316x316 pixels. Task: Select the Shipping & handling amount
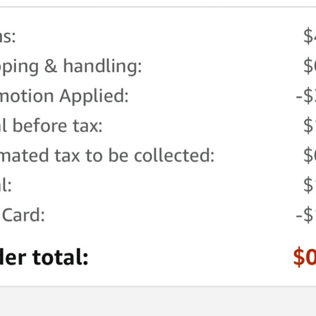point(310,66)
